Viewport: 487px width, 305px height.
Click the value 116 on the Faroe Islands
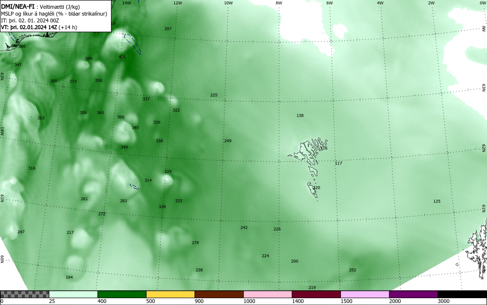324,148
